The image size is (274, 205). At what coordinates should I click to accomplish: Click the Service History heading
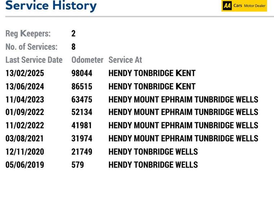[51, 5]
